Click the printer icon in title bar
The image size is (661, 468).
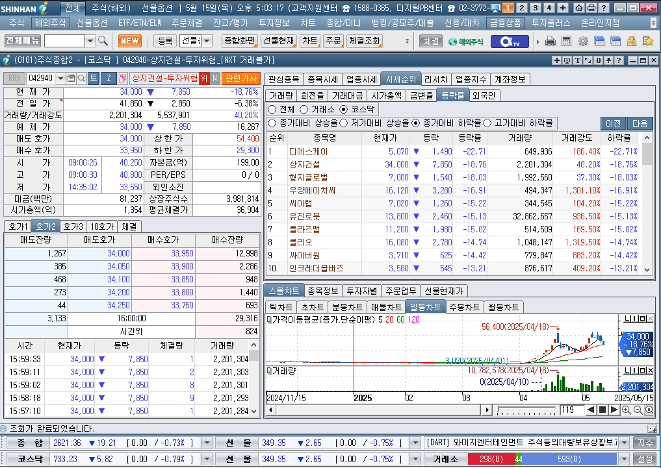click(591, 8)
